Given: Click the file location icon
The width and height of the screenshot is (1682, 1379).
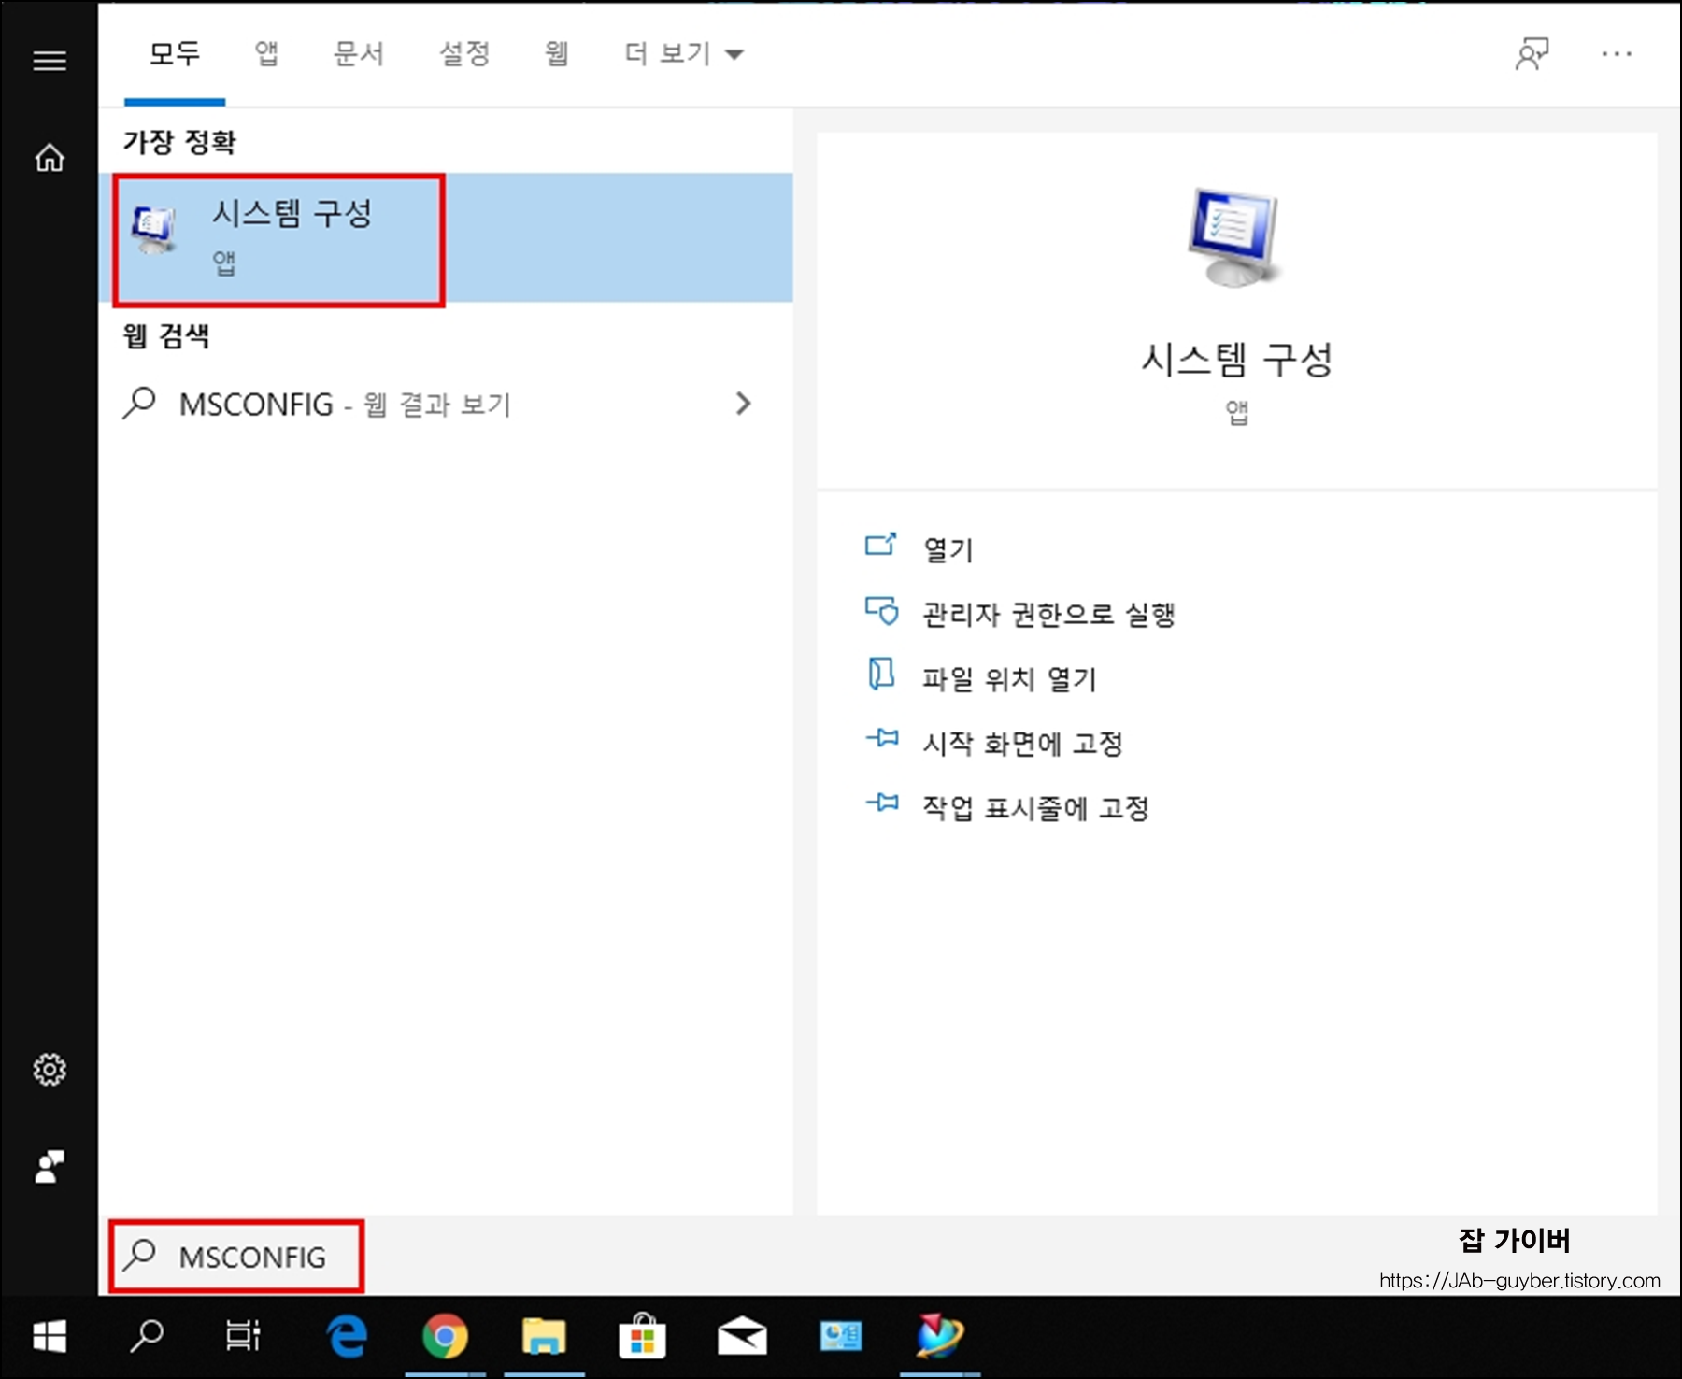Looking at the screenshot, I should [x=881, y=674].
